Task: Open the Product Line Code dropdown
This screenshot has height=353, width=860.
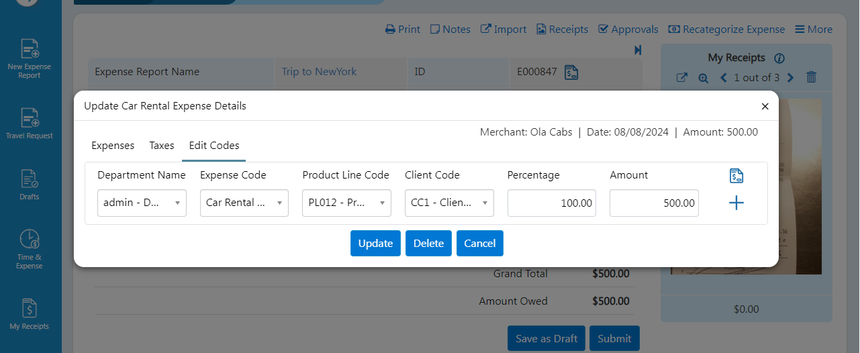Action: tap(346, 203)
